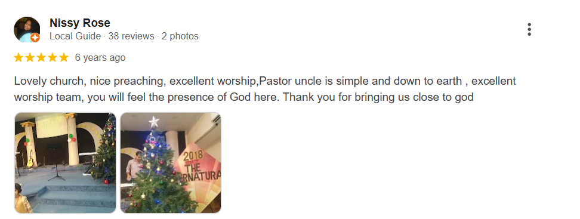This screenshot has width=580, height=219.
Task: Click the Local Guide label text
Action: pos(75,36)
